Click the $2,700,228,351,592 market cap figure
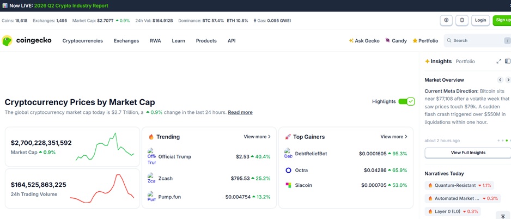The width and height of the screenshot is (511, 219). point(41,143)
